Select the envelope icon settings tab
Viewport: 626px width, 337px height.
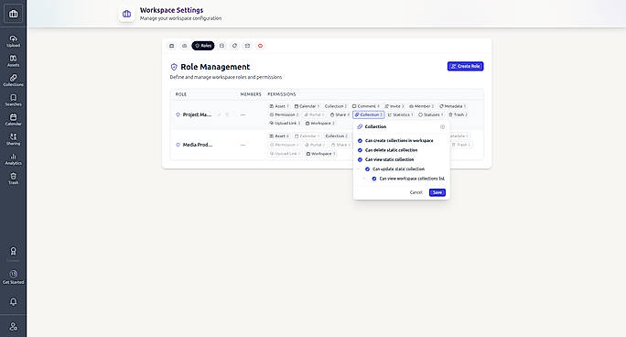click(247, 46)
